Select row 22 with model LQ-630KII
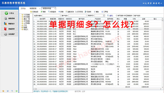The image size is (164, 93). [97, 74]
